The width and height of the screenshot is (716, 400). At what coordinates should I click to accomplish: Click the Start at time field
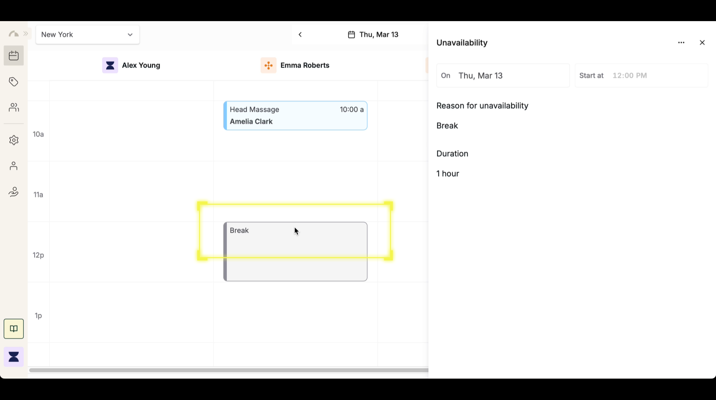[x=641, y=76]
